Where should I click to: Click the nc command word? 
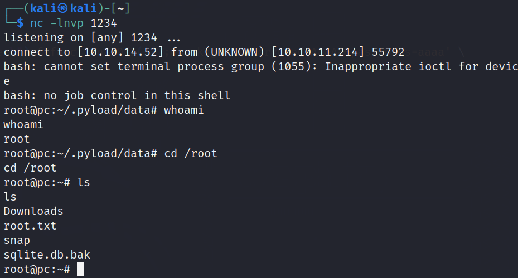pos(37,23)
